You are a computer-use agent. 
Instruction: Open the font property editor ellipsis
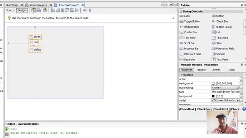click(x=241, y=92)
